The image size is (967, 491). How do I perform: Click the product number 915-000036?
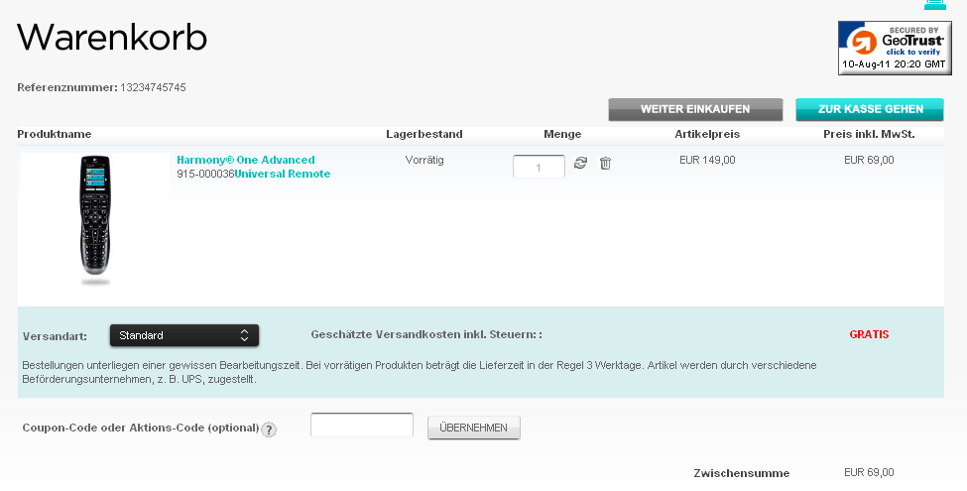coord(205,174)
